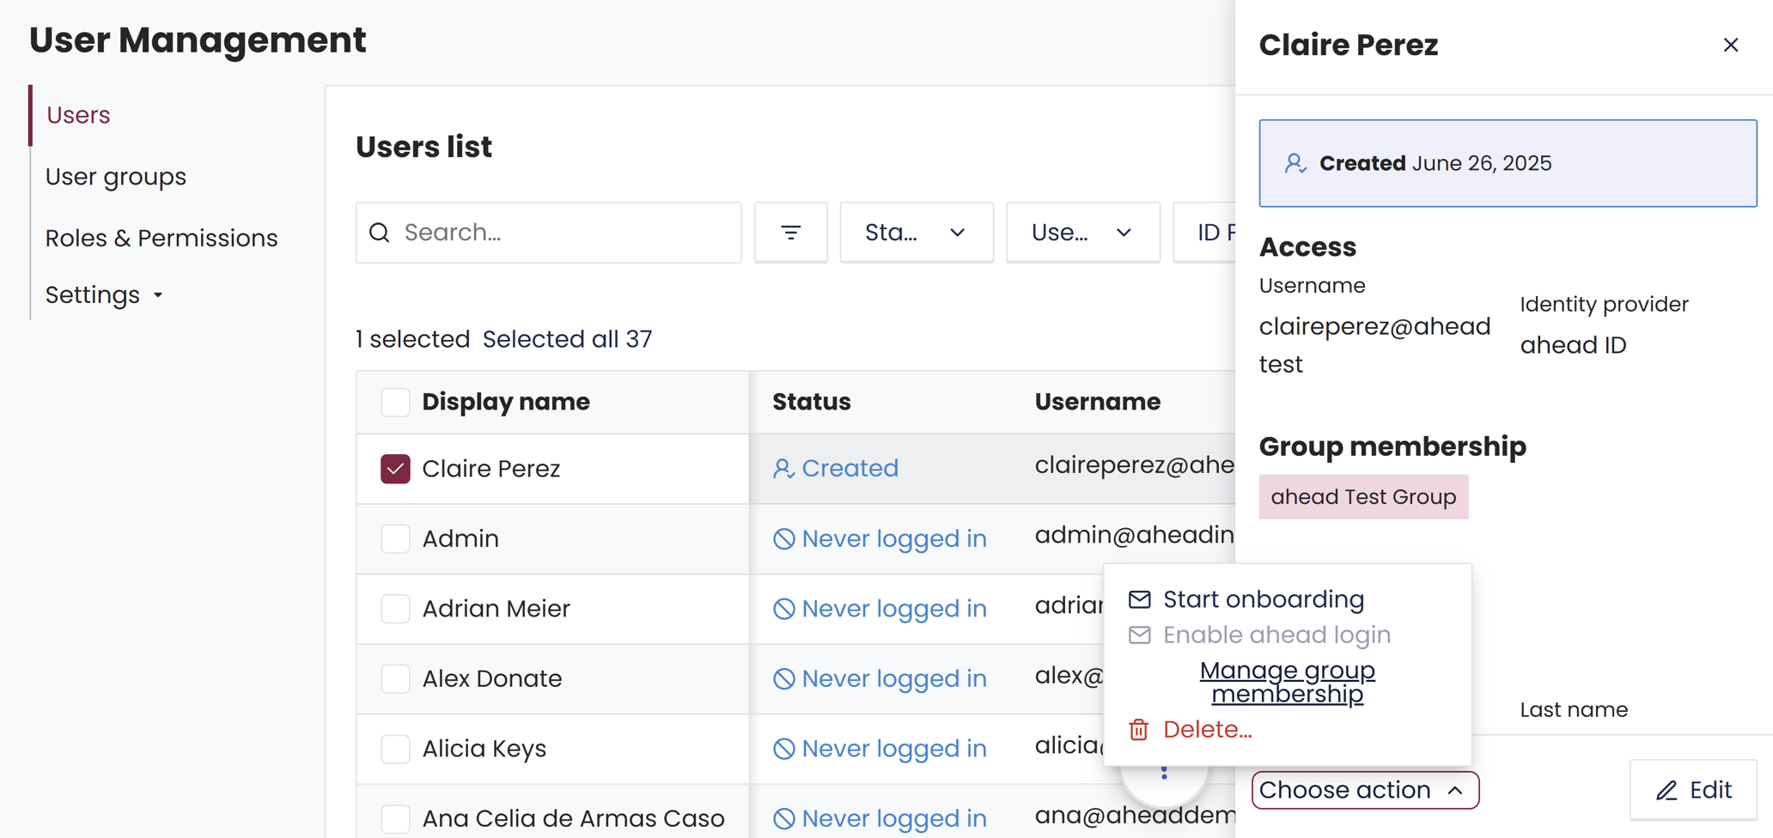Collapse the Choose action dropdown
The height and width of the screenshot is (838, 1773).
pyautogui.click(x=1365, y=790)
